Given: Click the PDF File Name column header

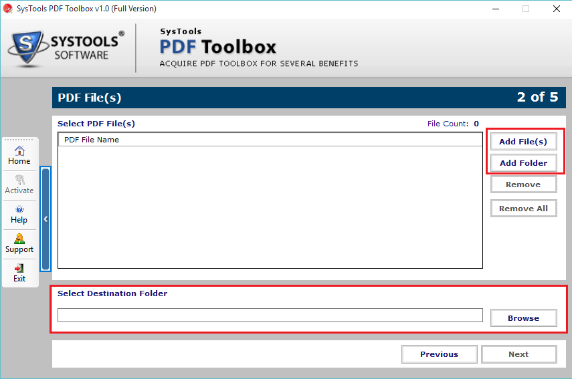Looking at the screenshot, I should point(270,140).
